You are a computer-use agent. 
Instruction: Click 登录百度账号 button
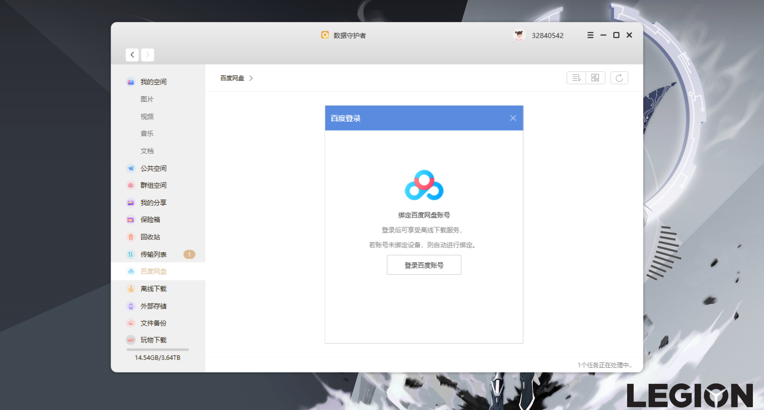pyautogui.click(x=424, y=265)
